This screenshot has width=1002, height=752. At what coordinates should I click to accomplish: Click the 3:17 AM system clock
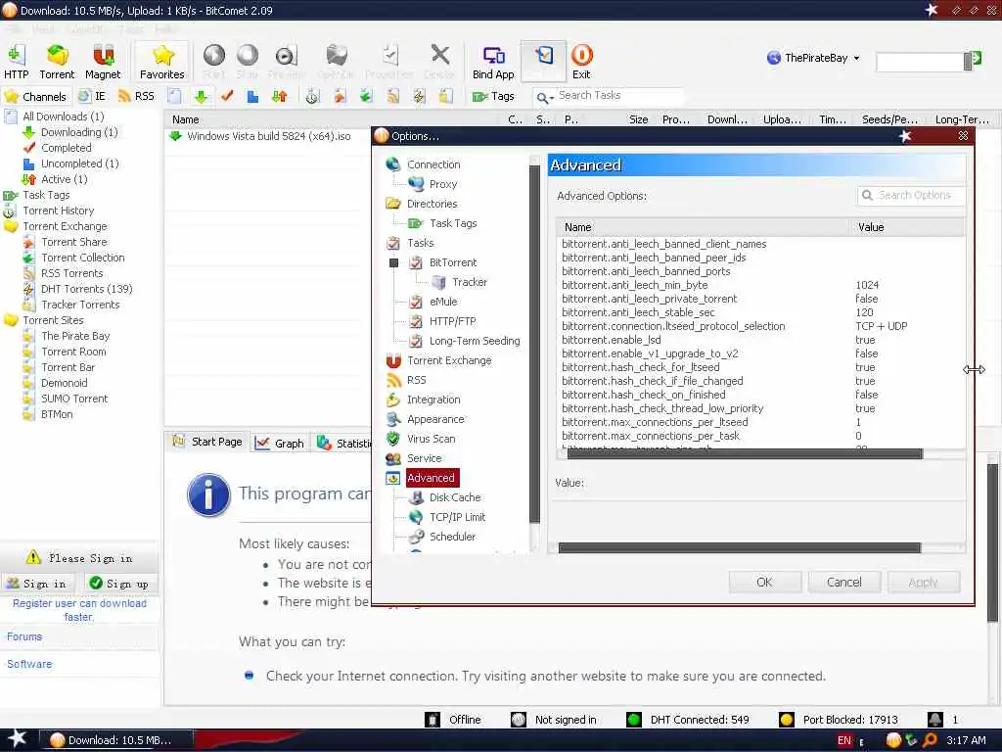[966, 740]
